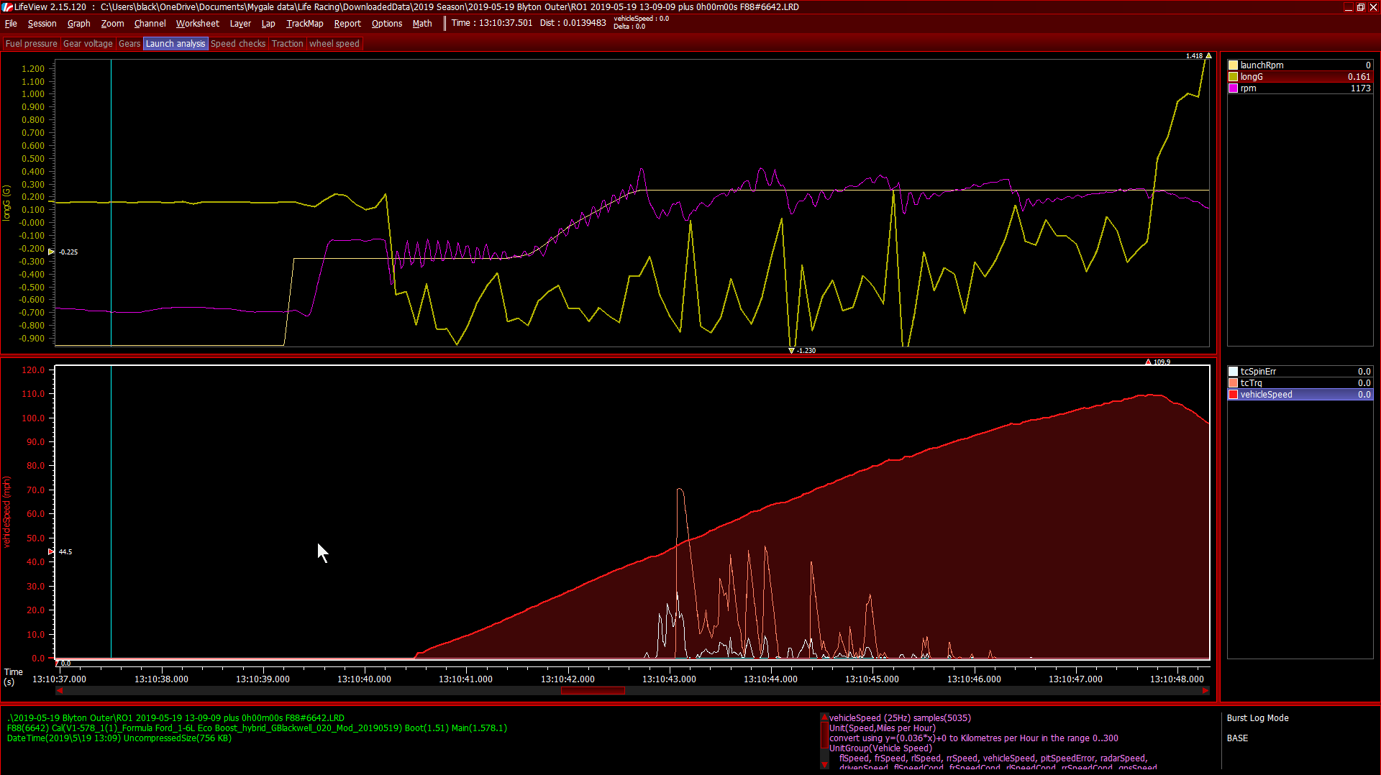
Task: Click the longG color swatch
Action: [1233, 77]
